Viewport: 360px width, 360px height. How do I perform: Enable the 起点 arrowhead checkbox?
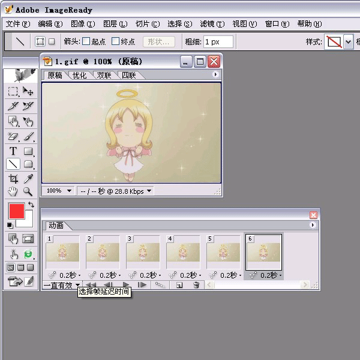tap(86, 41)
